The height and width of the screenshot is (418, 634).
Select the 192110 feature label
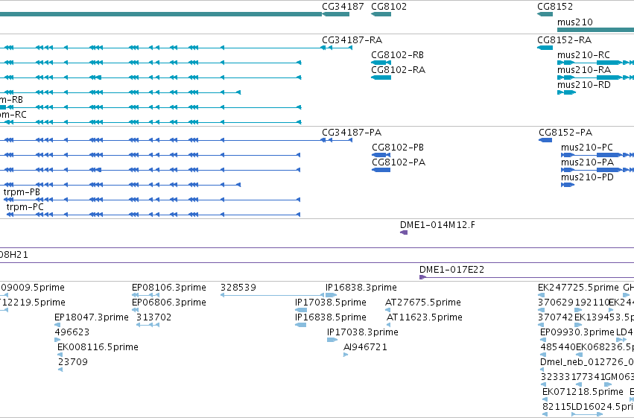coord(592,303)
